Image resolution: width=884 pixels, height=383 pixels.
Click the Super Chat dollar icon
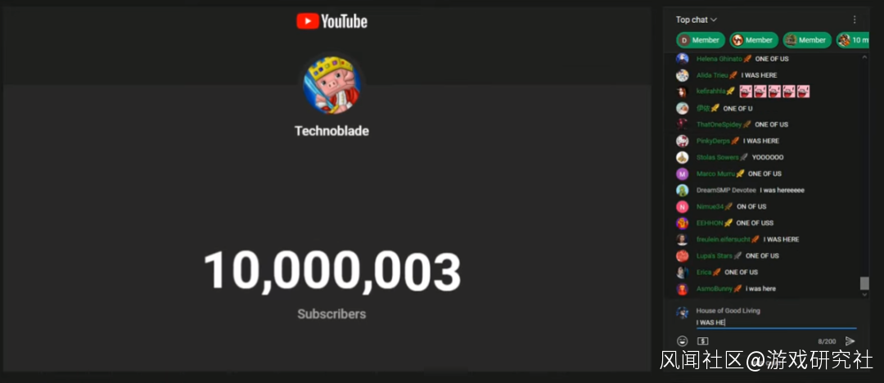702,340
